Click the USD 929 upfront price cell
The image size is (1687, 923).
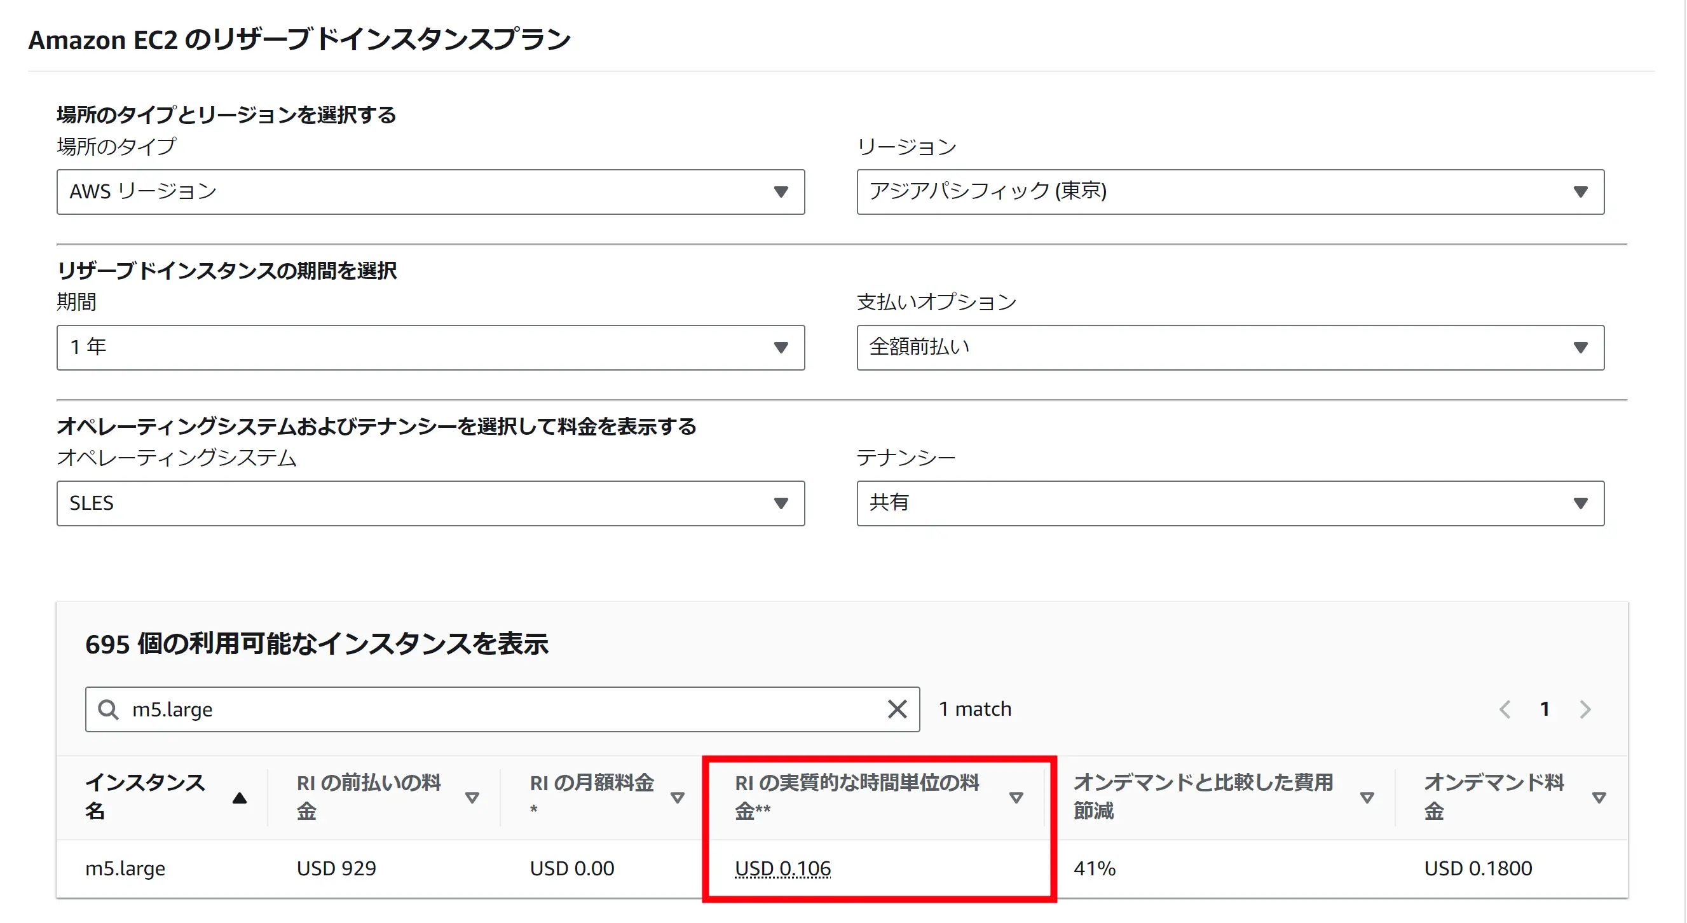click(337, 868)
